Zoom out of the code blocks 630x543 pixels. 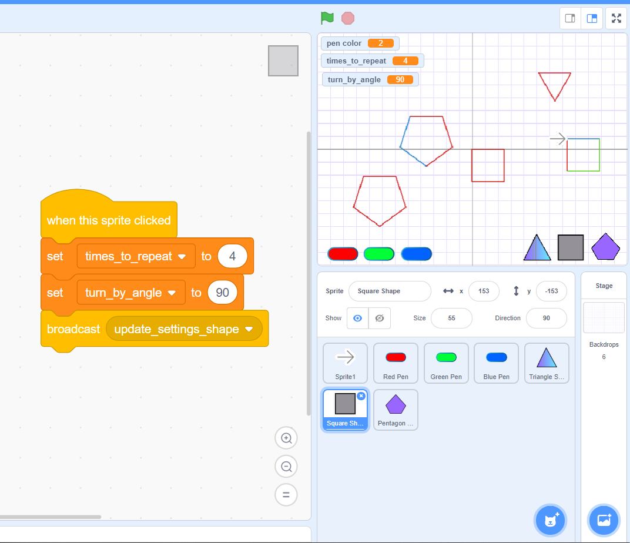click(x=286, y=467)
